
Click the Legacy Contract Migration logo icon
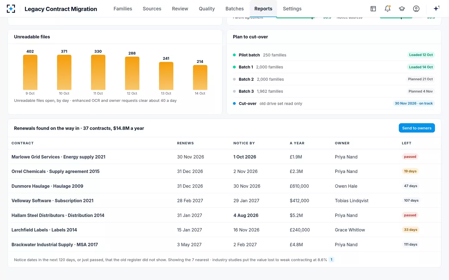pyautogui.click(x=11, y=9)
